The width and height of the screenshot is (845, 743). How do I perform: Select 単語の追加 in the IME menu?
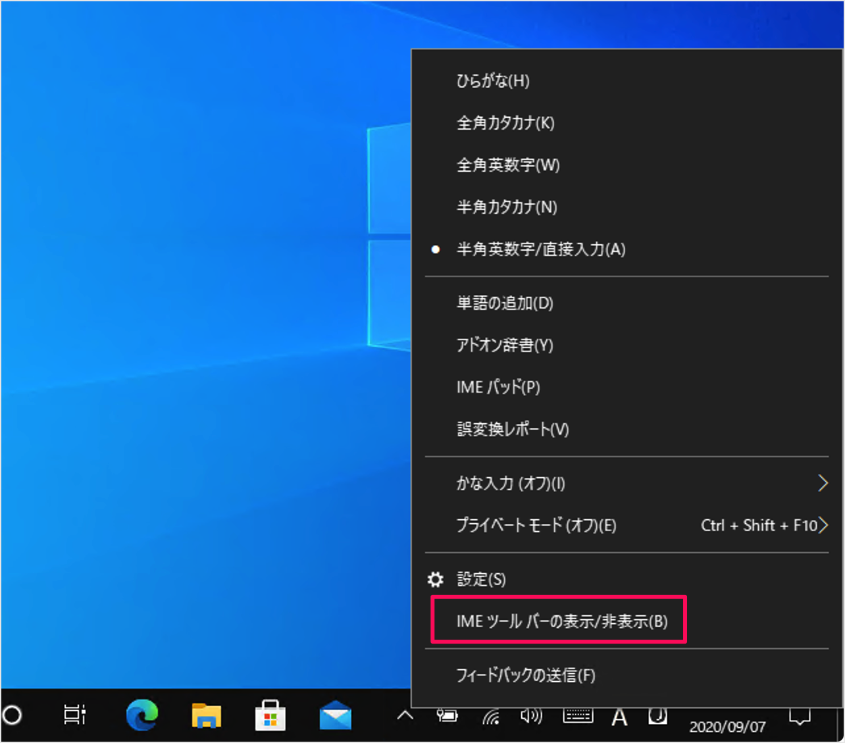tap(504, 303)
